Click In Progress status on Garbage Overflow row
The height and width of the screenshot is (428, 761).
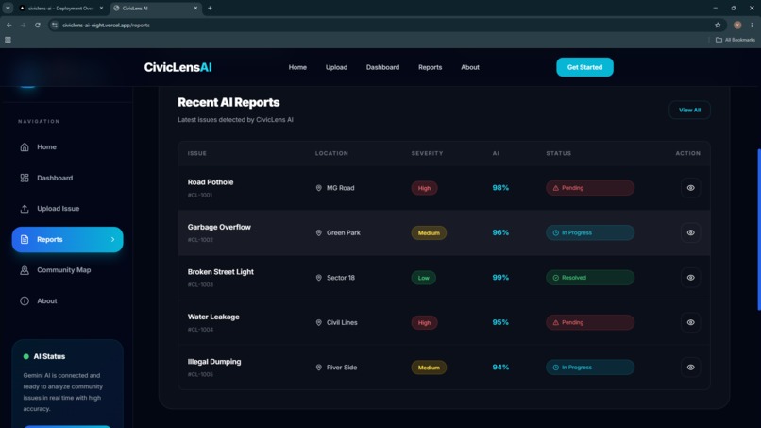590,232
